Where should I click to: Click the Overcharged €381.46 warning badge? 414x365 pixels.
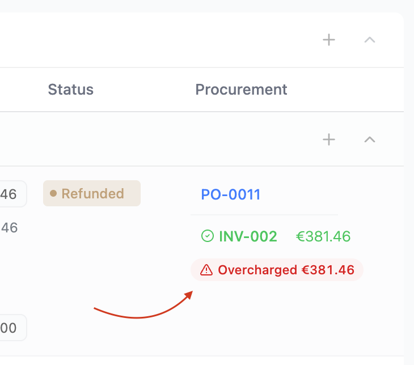(x=277, y=270)
